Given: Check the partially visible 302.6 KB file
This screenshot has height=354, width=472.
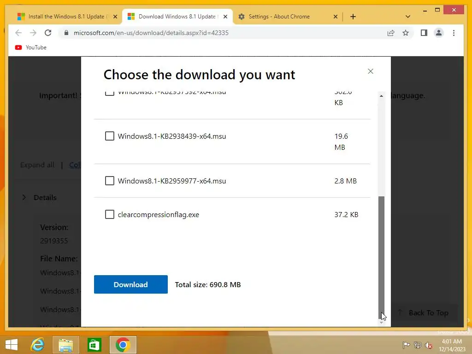Looking at the screenshot, I should pos(110,93).
